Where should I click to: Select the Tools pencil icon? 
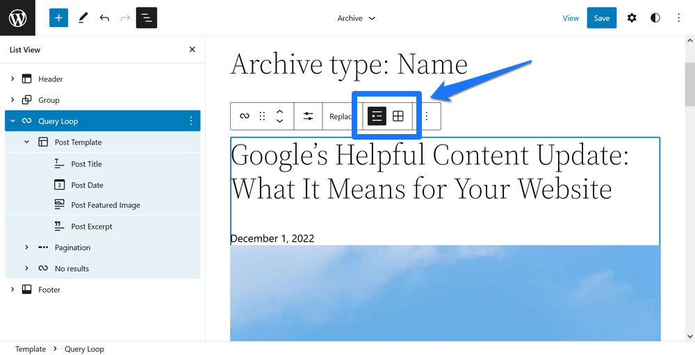pyautogui.click(x=83, y=18)
